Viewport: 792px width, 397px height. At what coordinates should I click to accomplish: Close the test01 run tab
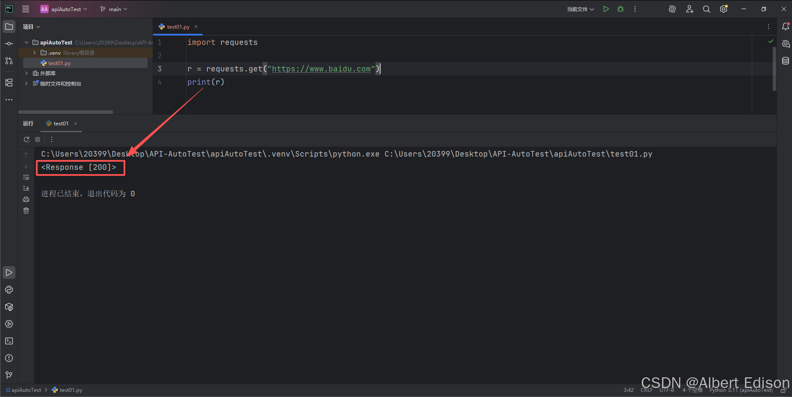(x=76, y=124)
